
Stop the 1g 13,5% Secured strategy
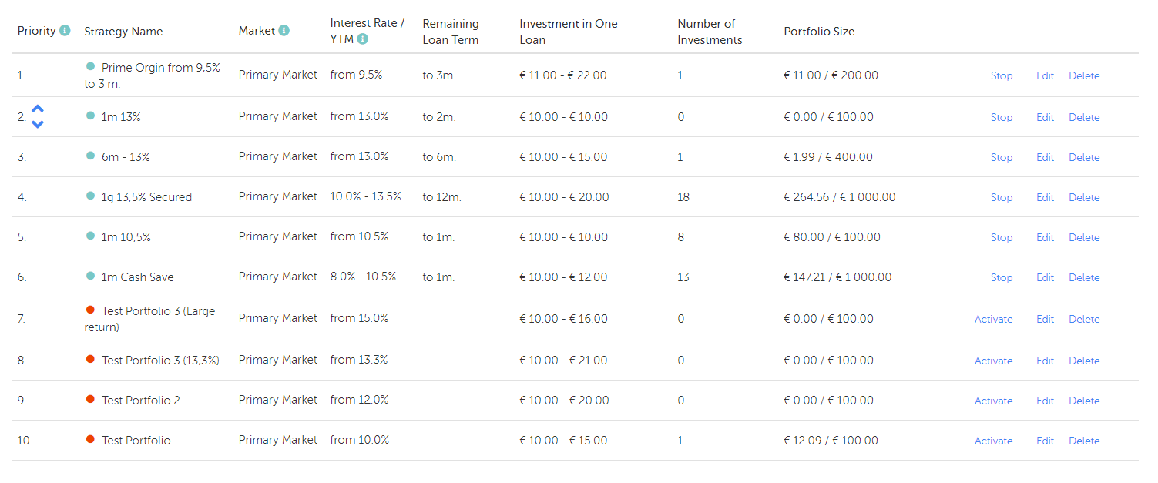(1001, 196)
